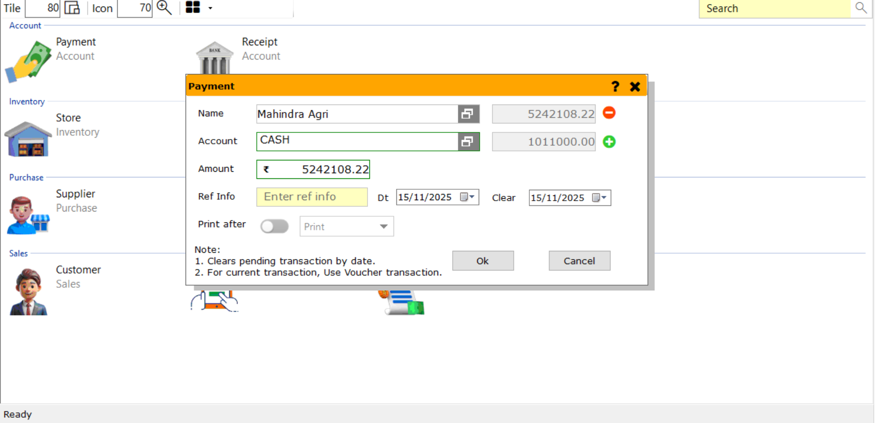
Task: Open the Name lookup window button
Action: 468,114
